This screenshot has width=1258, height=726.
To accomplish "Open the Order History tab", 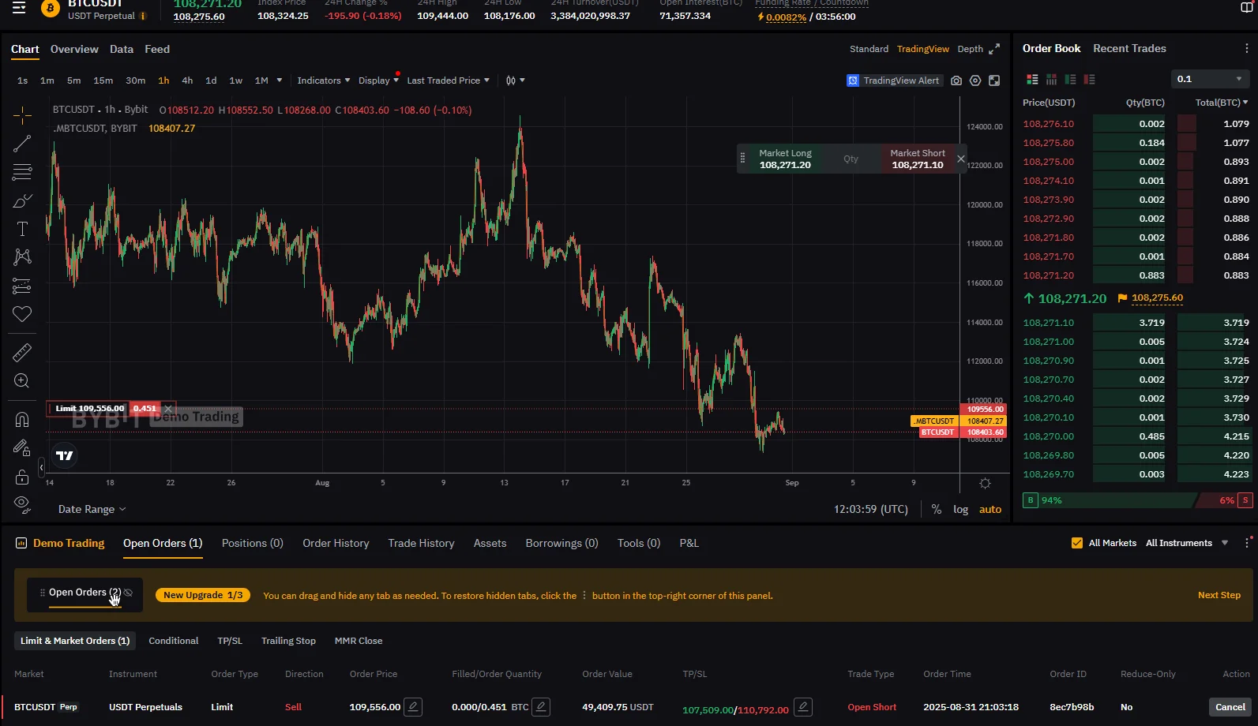I will (336, 543).
